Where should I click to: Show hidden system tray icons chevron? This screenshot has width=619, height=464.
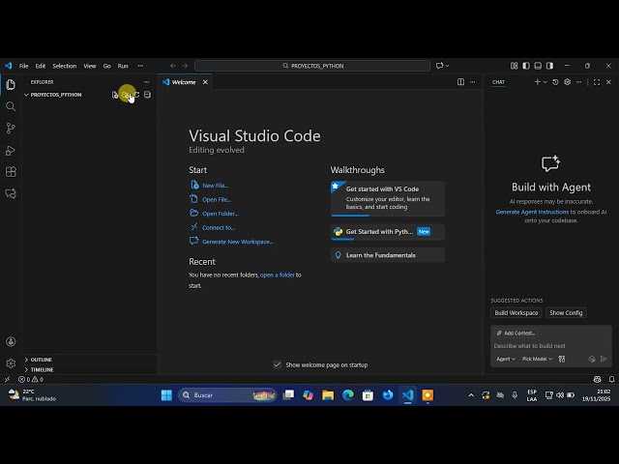tap(471, 395)
